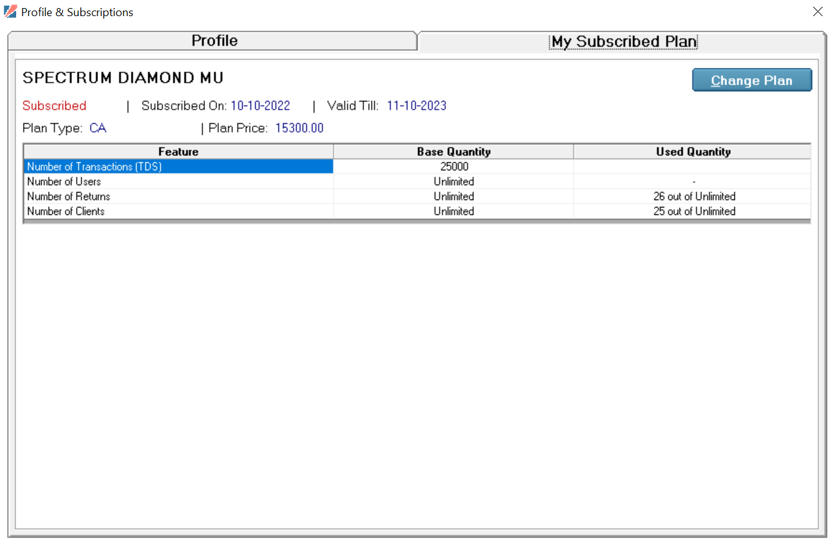Select the Base Quantity column header
Screen dimensions: 830x539
(453, 152)
